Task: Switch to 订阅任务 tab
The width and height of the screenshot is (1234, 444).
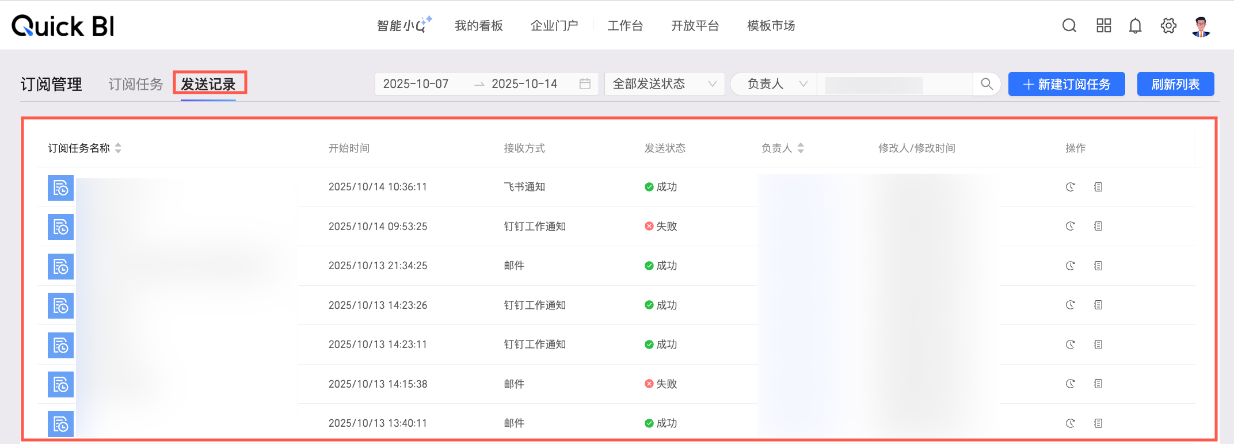Action: click(136, 85)
